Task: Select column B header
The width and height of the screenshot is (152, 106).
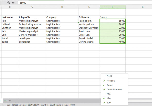Action: (10, 7)
